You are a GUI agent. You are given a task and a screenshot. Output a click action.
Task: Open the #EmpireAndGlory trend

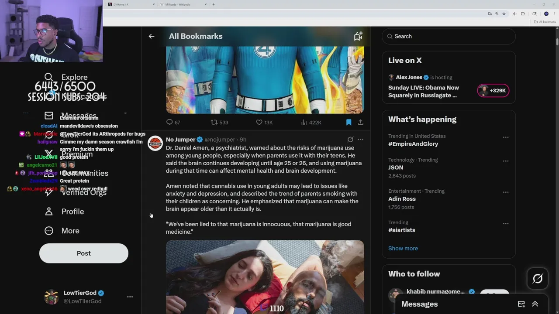coord(413,144)
